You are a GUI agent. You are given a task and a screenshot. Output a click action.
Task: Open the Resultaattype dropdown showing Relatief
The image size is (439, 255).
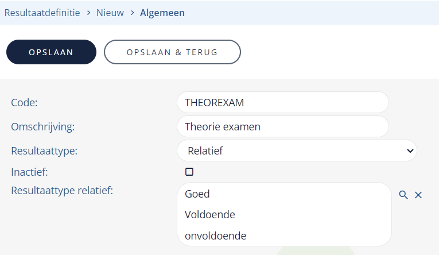[297, 150]
